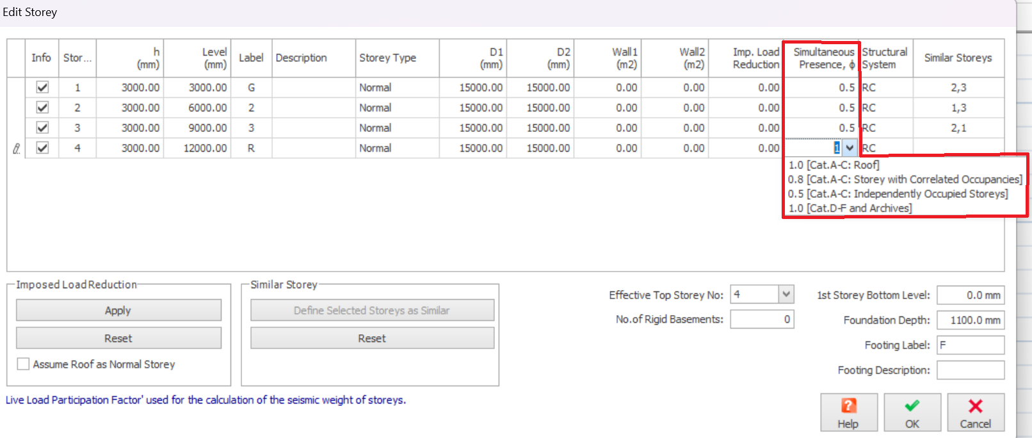Image resolution: width=1032 pixels, height=438 pixels.
Task: Click the pencil edit marker on row 4
Action: [x=17, y=149]
